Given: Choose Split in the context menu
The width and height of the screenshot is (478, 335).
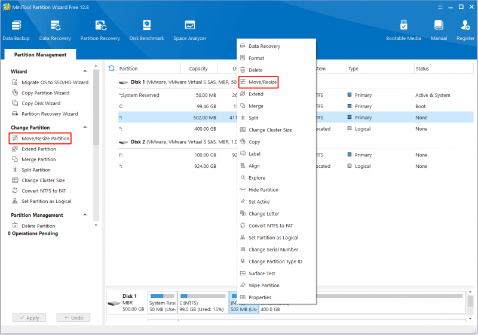Looking at the screenshot, I should (x=277, y=118).
